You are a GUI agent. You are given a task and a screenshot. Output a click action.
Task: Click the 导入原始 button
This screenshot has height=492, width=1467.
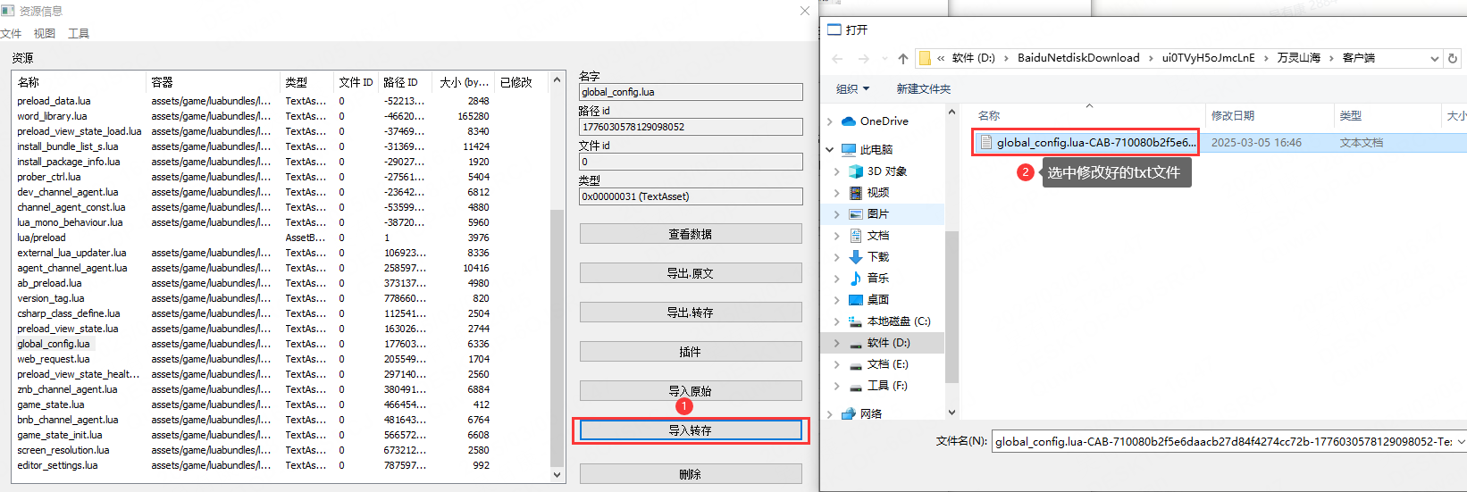[x=691, y=391]
